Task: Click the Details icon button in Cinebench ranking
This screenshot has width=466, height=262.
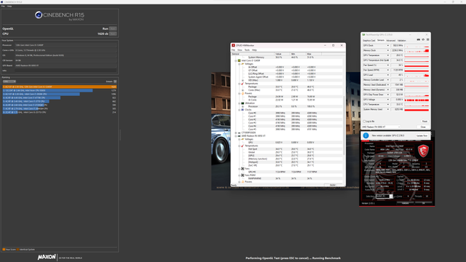Action: click(x=115, y=82)
